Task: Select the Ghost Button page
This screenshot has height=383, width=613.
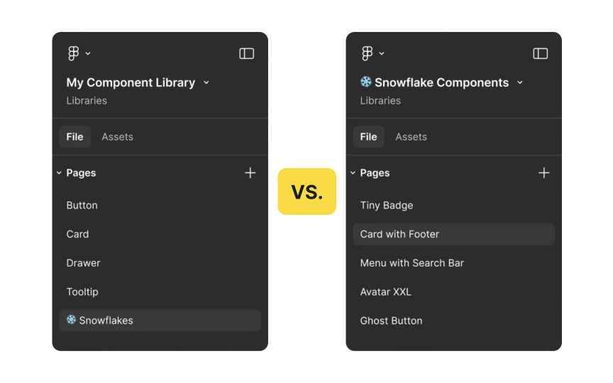Action: point(391,321)
